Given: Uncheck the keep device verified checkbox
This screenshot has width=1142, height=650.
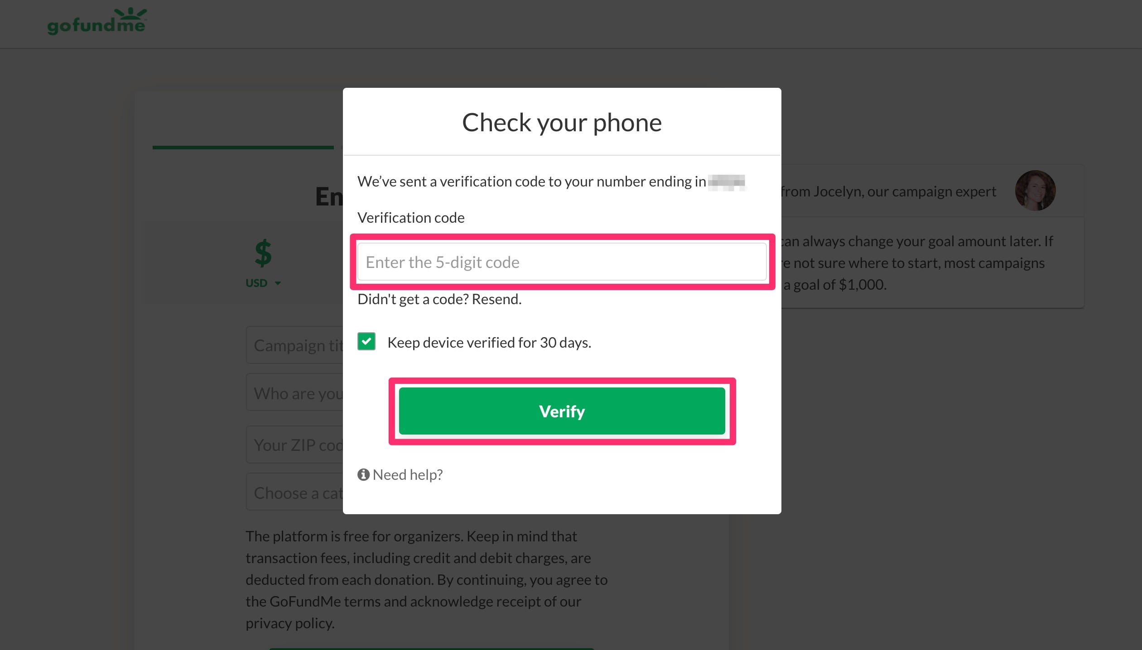Looking at the screenshot, I should pos(366,342).
